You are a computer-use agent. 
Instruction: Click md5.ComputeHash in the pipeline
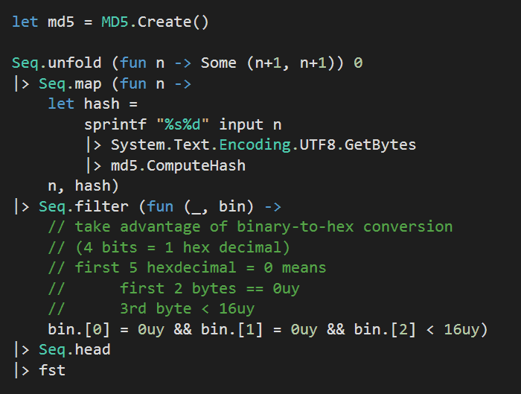click(x=178, y=165)
